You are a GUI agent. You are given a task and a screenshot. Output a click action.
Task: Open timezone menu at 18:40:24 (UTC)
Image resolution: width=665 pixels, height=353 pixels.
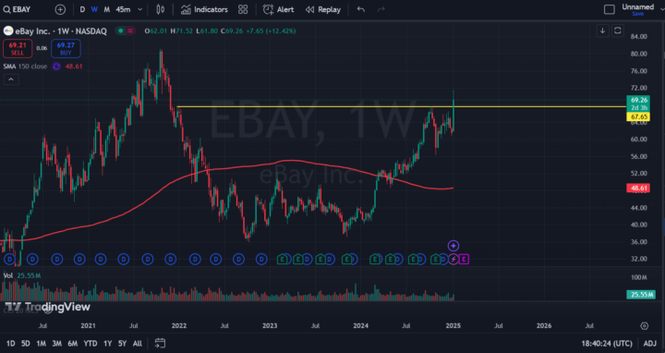607,343
